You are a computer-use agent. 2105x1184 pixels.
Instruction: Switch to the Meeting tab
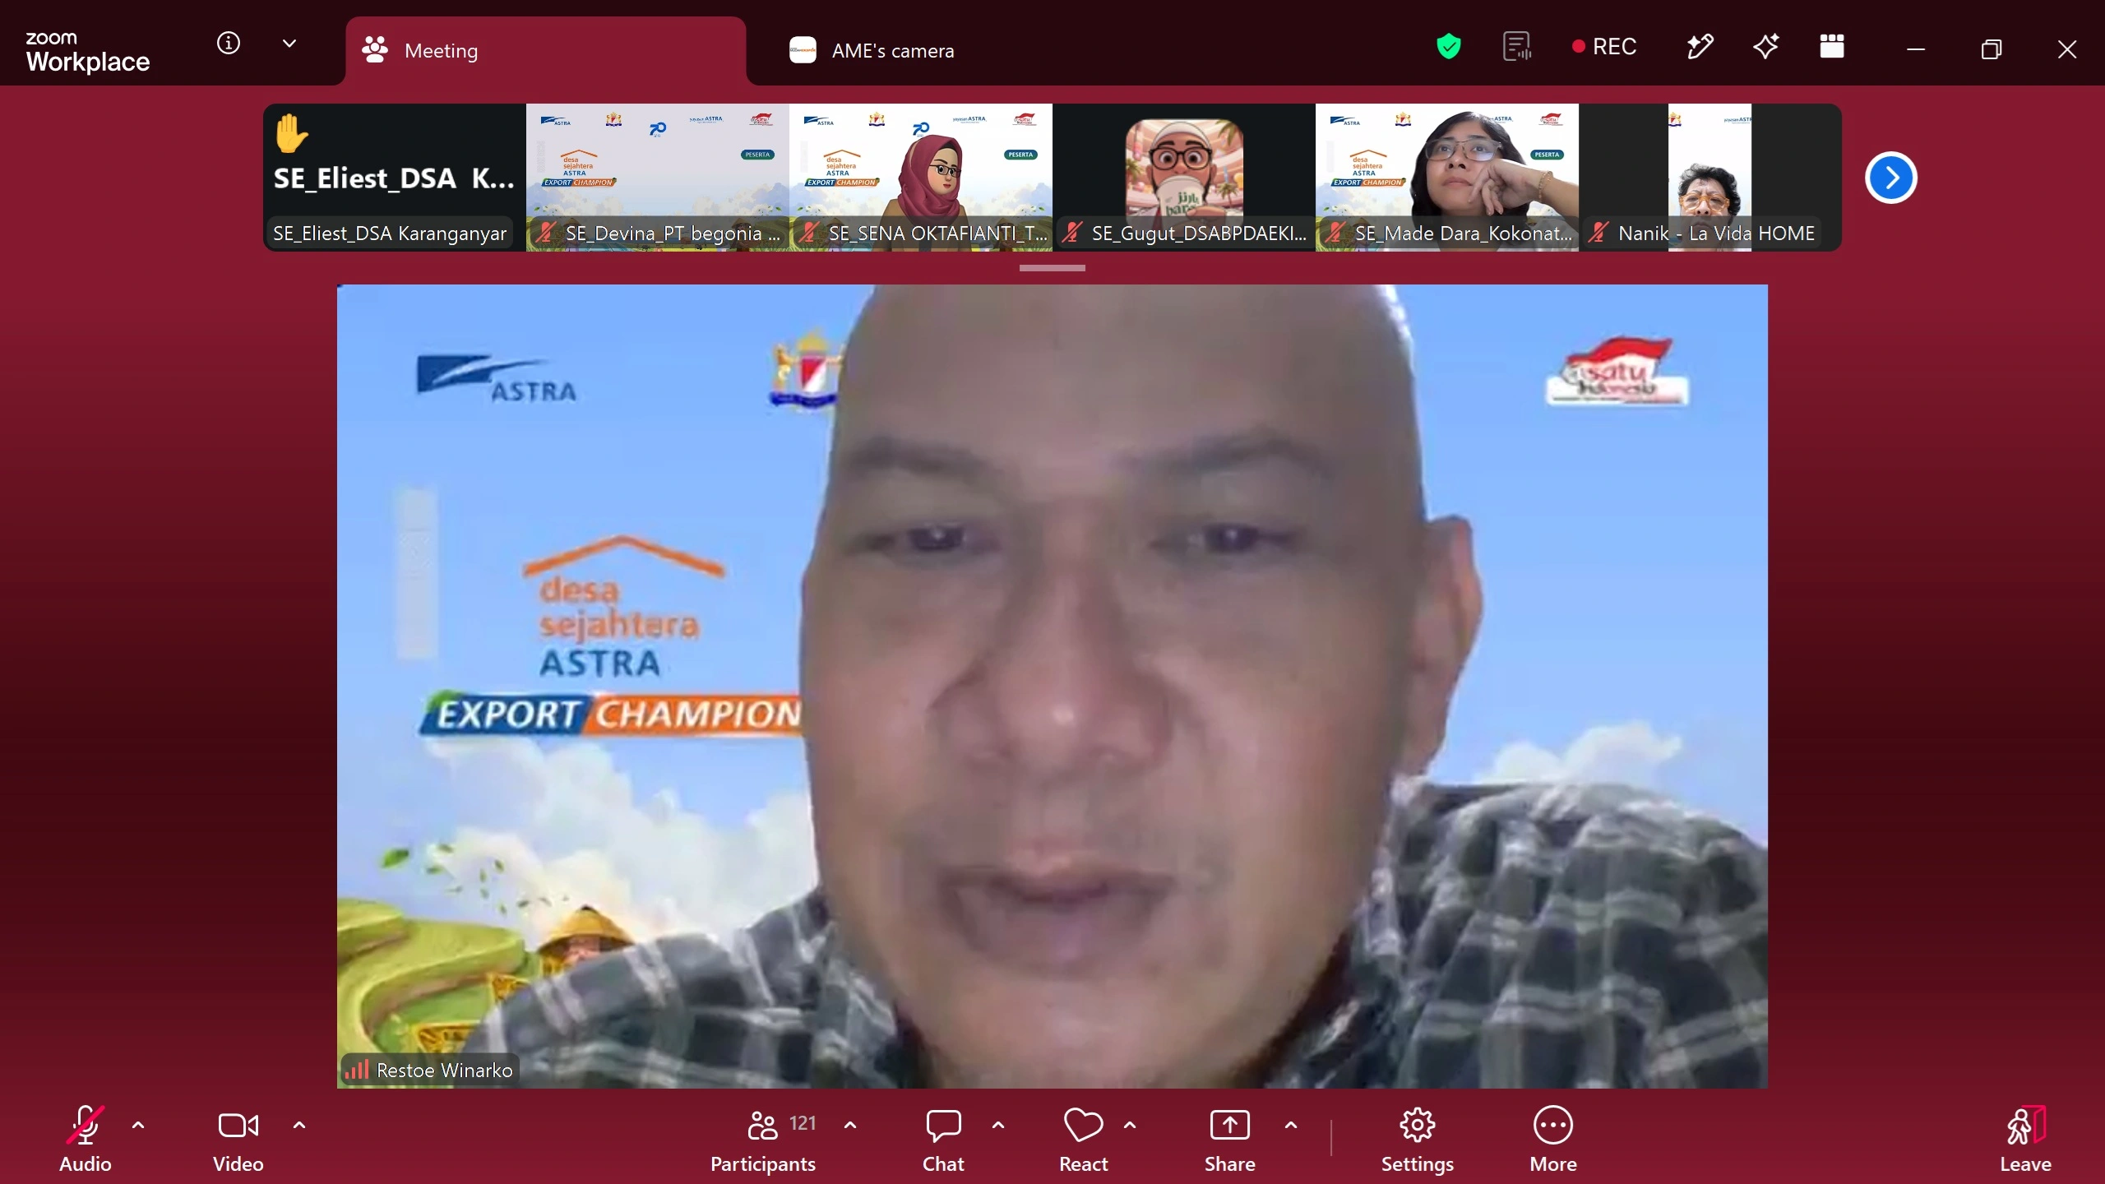546,51
